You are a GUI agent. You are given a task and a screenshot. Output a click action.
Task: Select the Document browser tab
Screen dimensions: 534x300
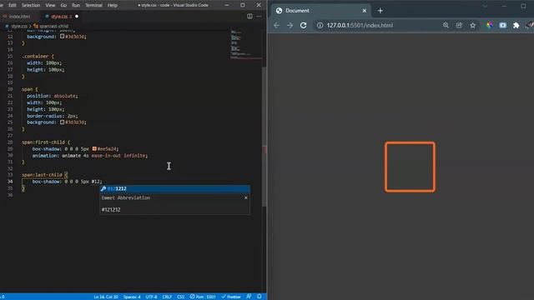pyautogui.click(x=320, y=11)
